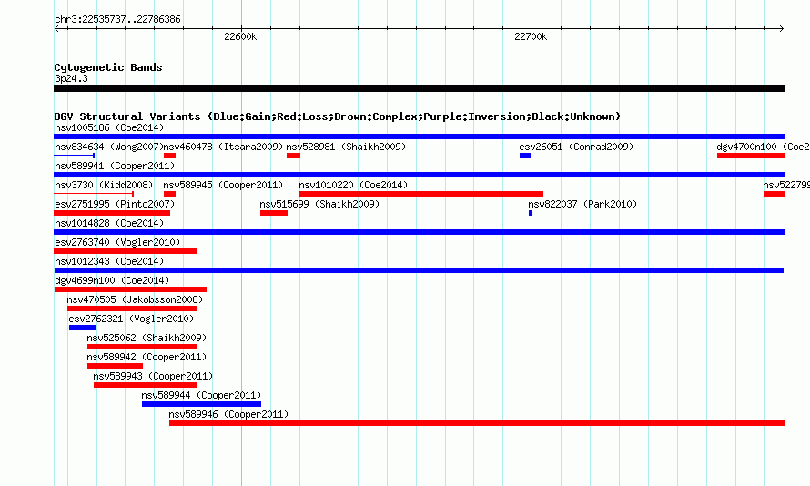Click the nsv528981 small red bar
The width and height of the screenshot is (810, 486).
point(293,156)
